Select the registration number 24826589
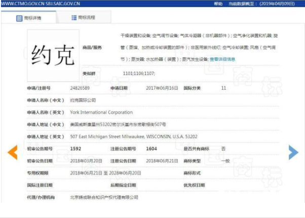Screen dimensions: 305x218 (x=80, y=88)
